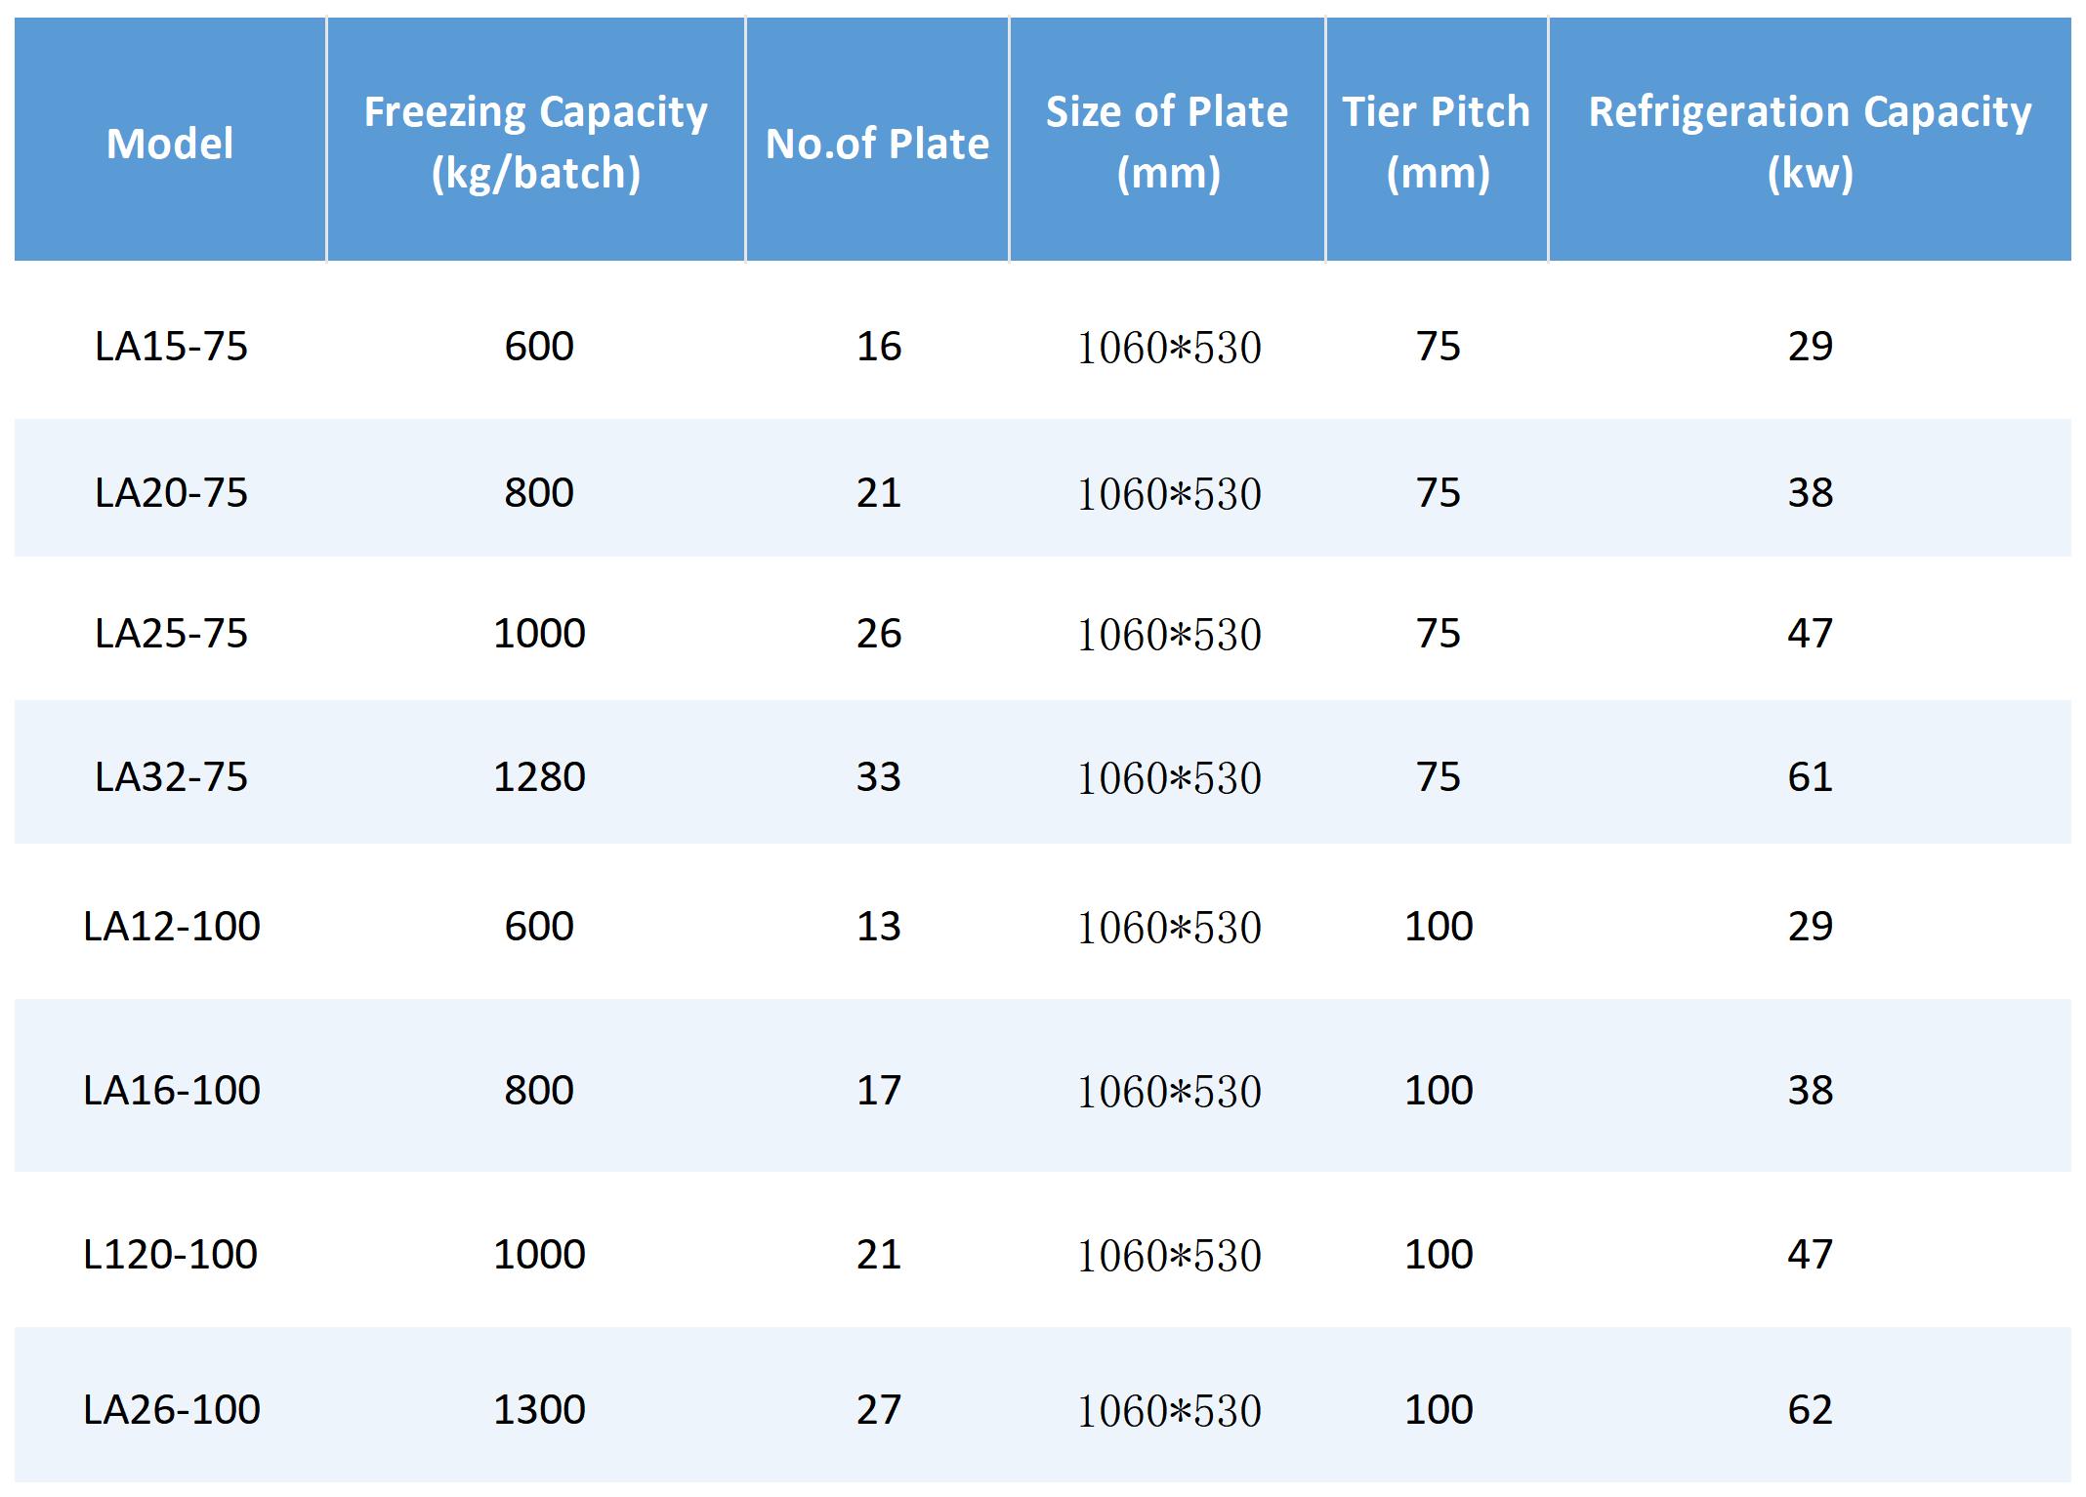Click the plate count value 33
The height and width of the screenshot is (1497, 2086).
tap(879, 777)
